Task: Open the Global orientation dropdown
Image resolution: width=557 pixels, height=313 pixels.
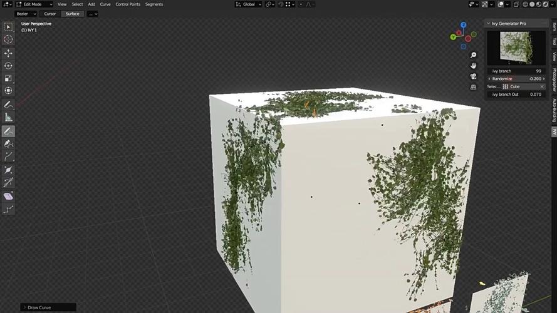Action: pos(248,4)
